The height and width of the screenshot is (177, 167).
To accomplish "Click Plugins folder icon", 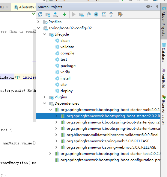I will [51, 97].
